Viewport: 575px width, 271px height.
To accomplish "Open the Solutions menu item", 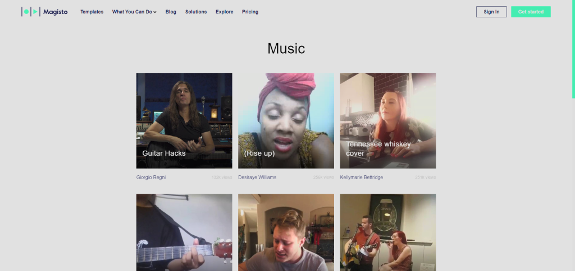I will tap(196, 12).
